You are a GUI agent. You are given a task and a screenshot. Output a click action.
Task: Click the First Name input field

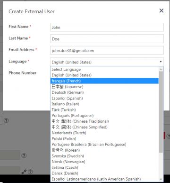tap(107, 27)
